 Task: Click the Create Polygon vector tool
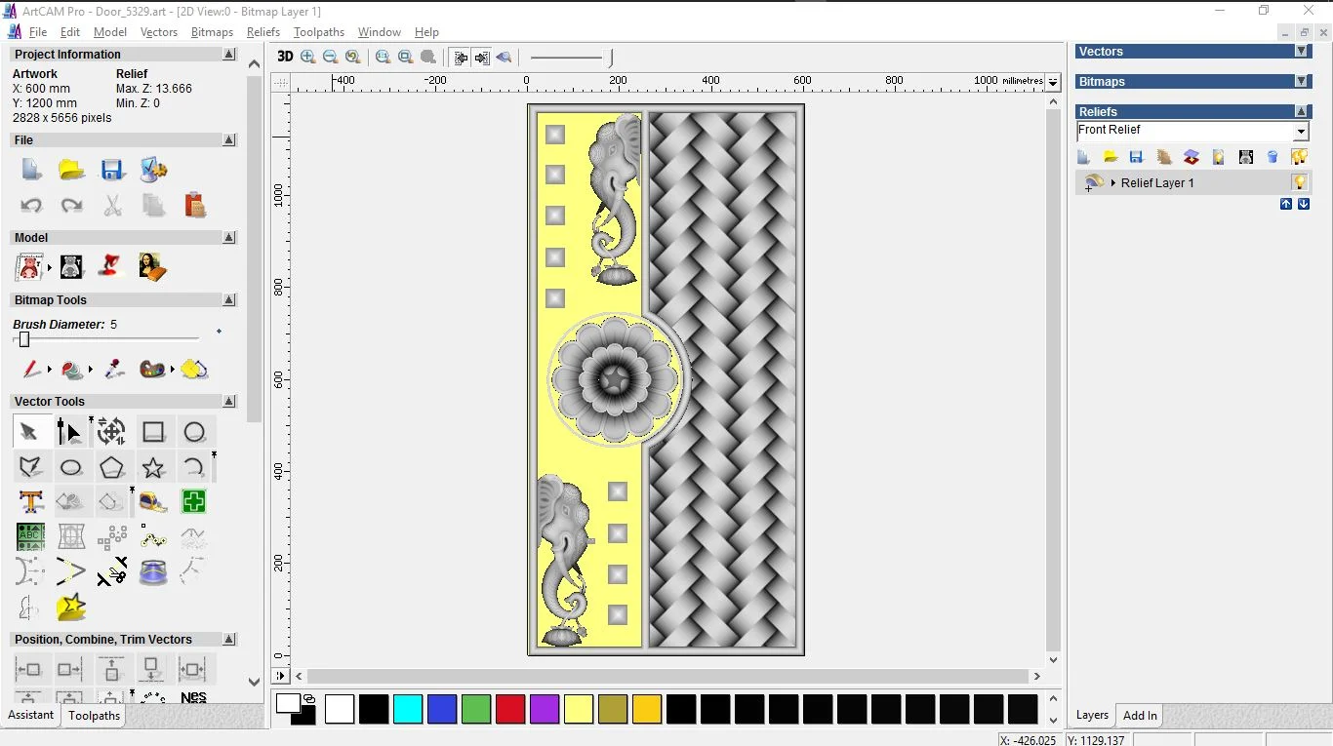point(111,467)
